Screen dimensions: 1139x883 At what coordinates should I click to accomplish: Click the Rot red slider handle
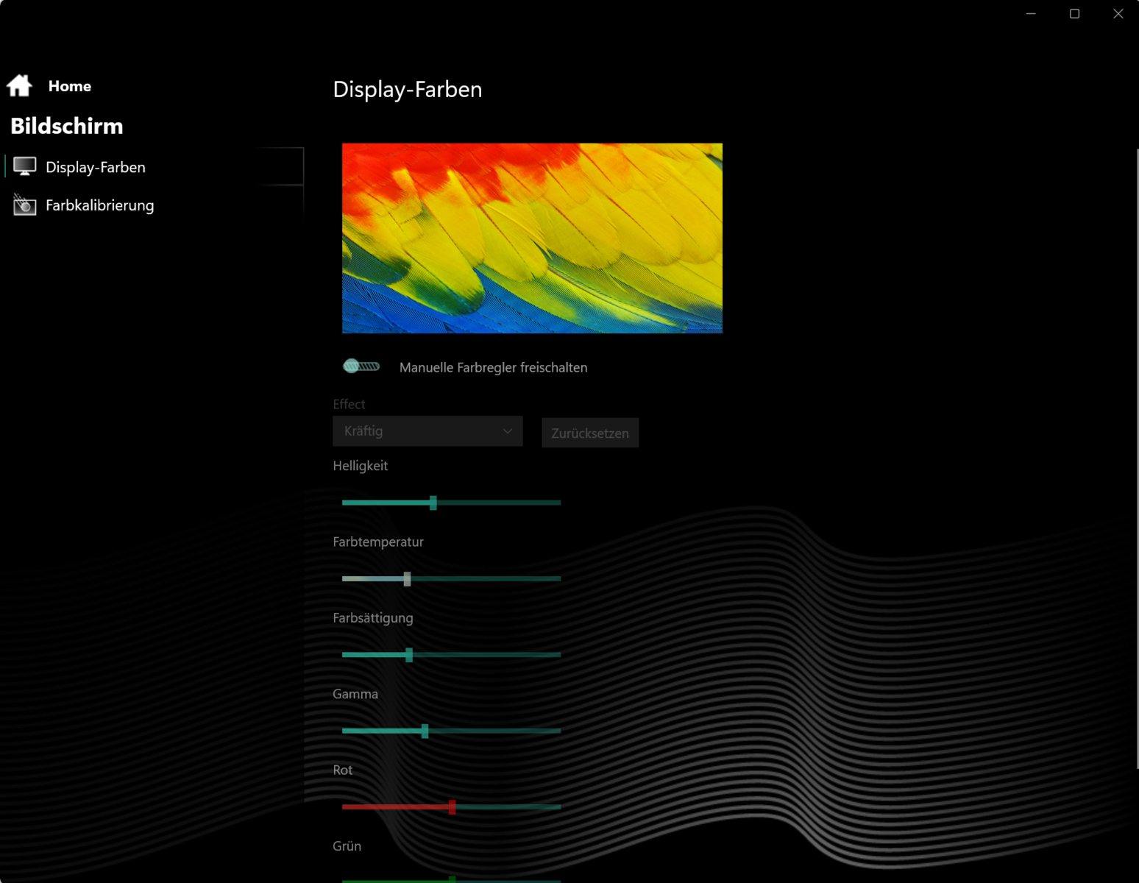pyautogui.click(x=452, y=807)
